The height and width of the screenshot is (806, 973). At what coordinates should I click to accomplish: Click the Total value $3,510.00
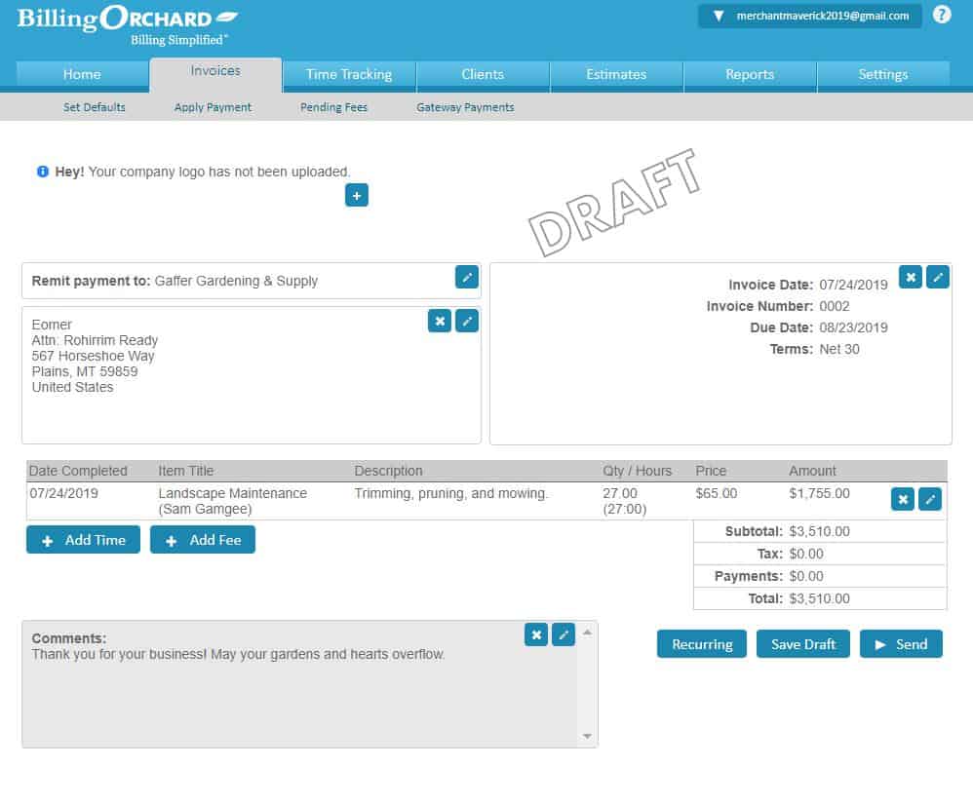click(x=819, y=598)
